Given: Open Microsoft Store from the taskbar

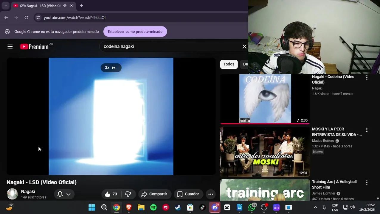Looking at the screenshot, I should tap(190, 207).
